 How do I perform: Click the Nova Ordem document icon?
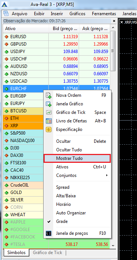click(48, 96)
